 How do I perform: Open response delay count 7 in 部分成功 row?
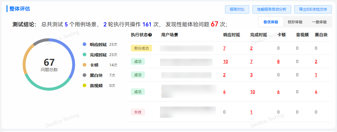pos(224,48)
